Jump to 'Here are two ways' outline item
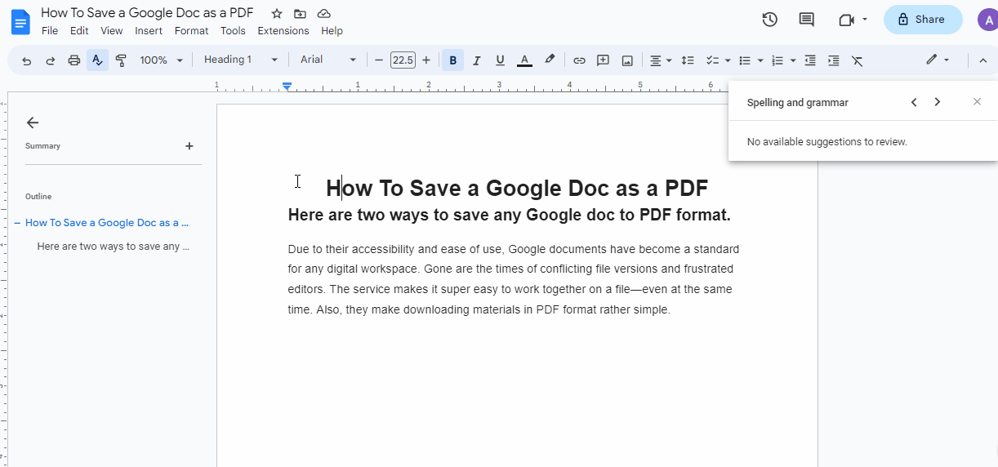Screen dimensions: 998x467 click(x=113, y=247)
